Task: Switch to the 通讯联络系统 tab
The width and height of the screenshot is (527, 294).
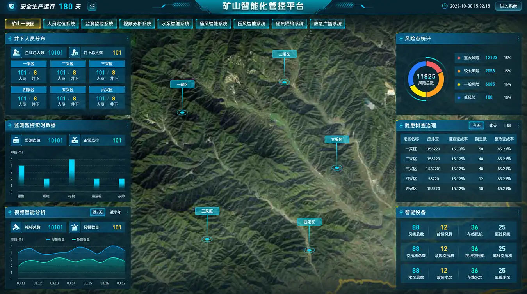Action: tap(290, 24)
